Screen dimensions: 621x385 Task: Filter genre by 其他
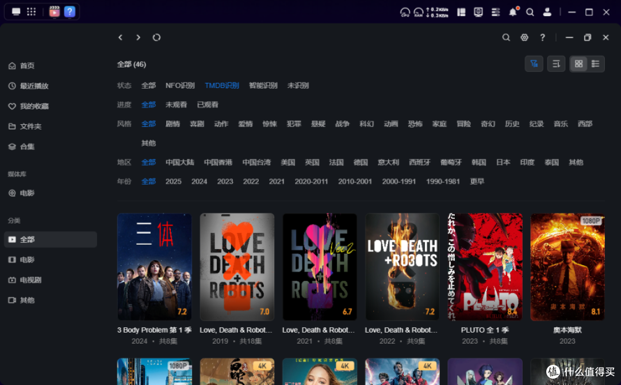[x=148, y=143]
